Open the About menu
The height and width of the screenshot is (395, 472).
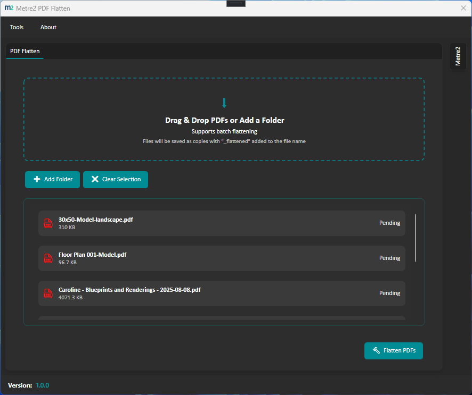[x=48, y=27]
